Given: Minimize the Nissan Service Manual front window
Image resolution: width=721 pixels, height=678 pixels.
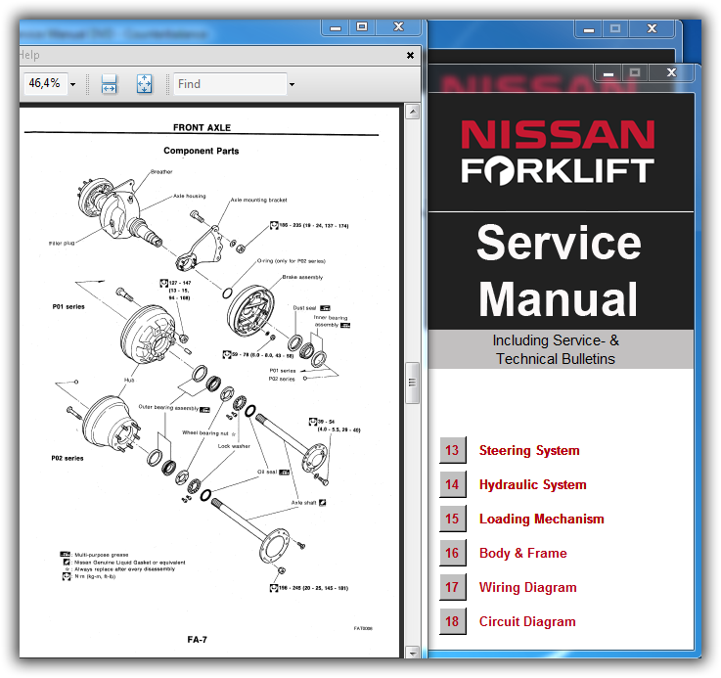Looking at the screenshot, I should tap(608, 73).
